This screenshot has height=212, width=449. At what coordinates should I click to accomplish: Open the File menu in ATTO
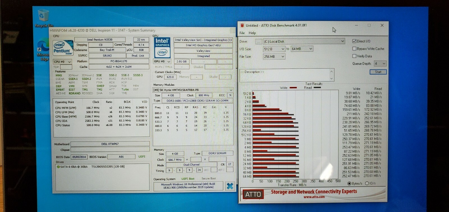coord(242,33)
